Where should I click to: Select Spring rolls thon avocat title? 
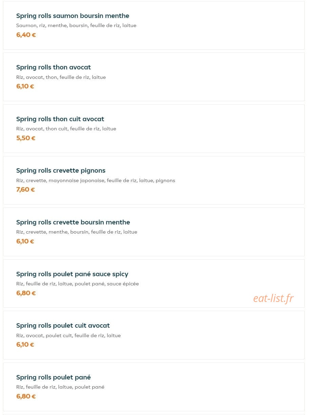[x=54, y=67]
